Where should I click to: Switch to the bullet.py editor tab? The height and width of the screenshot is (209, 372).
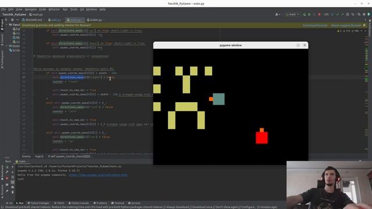pos(94,20)
